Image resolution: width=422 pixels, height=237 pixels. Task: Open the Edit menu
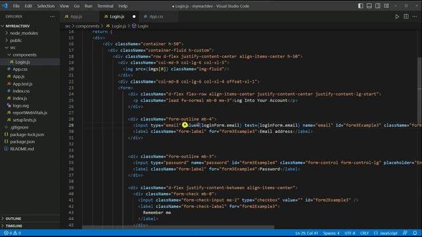click(x=28, y=6)
